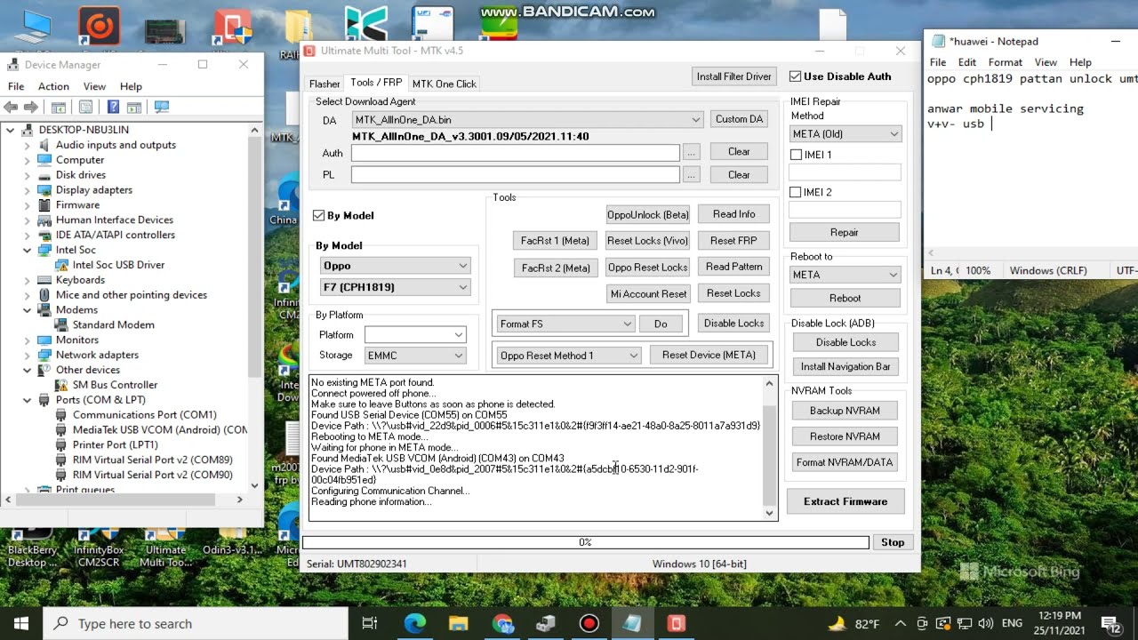
Task: Click the red UMT taskbar icon
Action: [676, 623]
